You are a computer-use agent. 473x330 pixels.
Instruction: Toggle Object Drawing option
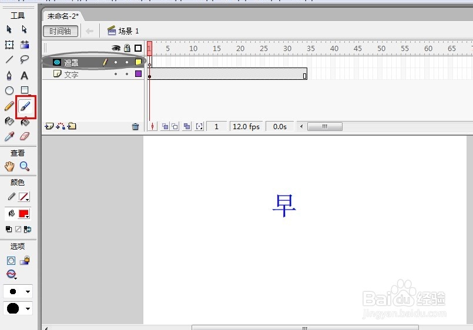point(11,261)
